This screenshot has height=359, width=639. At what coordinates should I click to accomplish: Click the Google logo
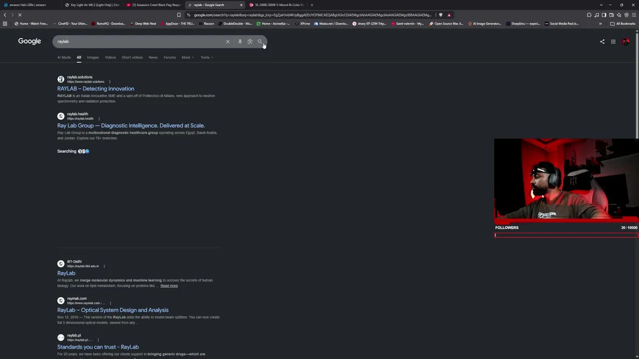pyautogui.click(x=29, y=41)
